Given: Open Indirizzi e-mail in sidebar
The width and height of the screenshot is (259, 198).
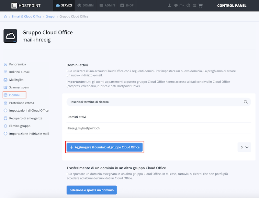Looking at the screenshot, I should coord(19,72).
